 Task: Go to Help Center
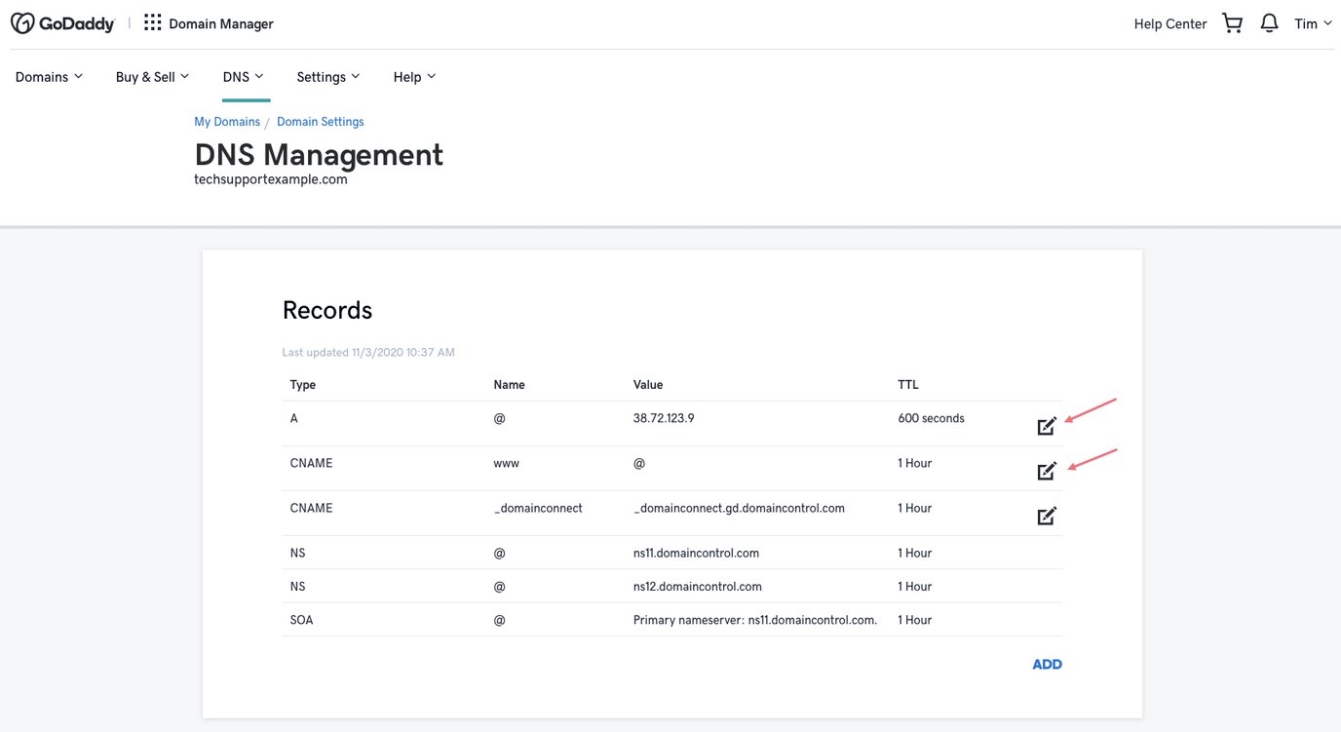click(x=1169, y=23)
